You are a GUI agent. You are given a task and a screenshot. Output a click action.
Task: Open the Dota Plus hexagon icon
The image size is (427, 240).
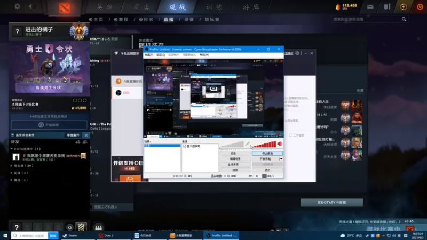[x=404, y=7]
